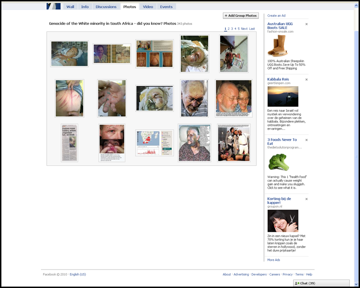The height and width of the screenshot is (288, 360).
Task: Select the Photos tab
Action: 130,6
